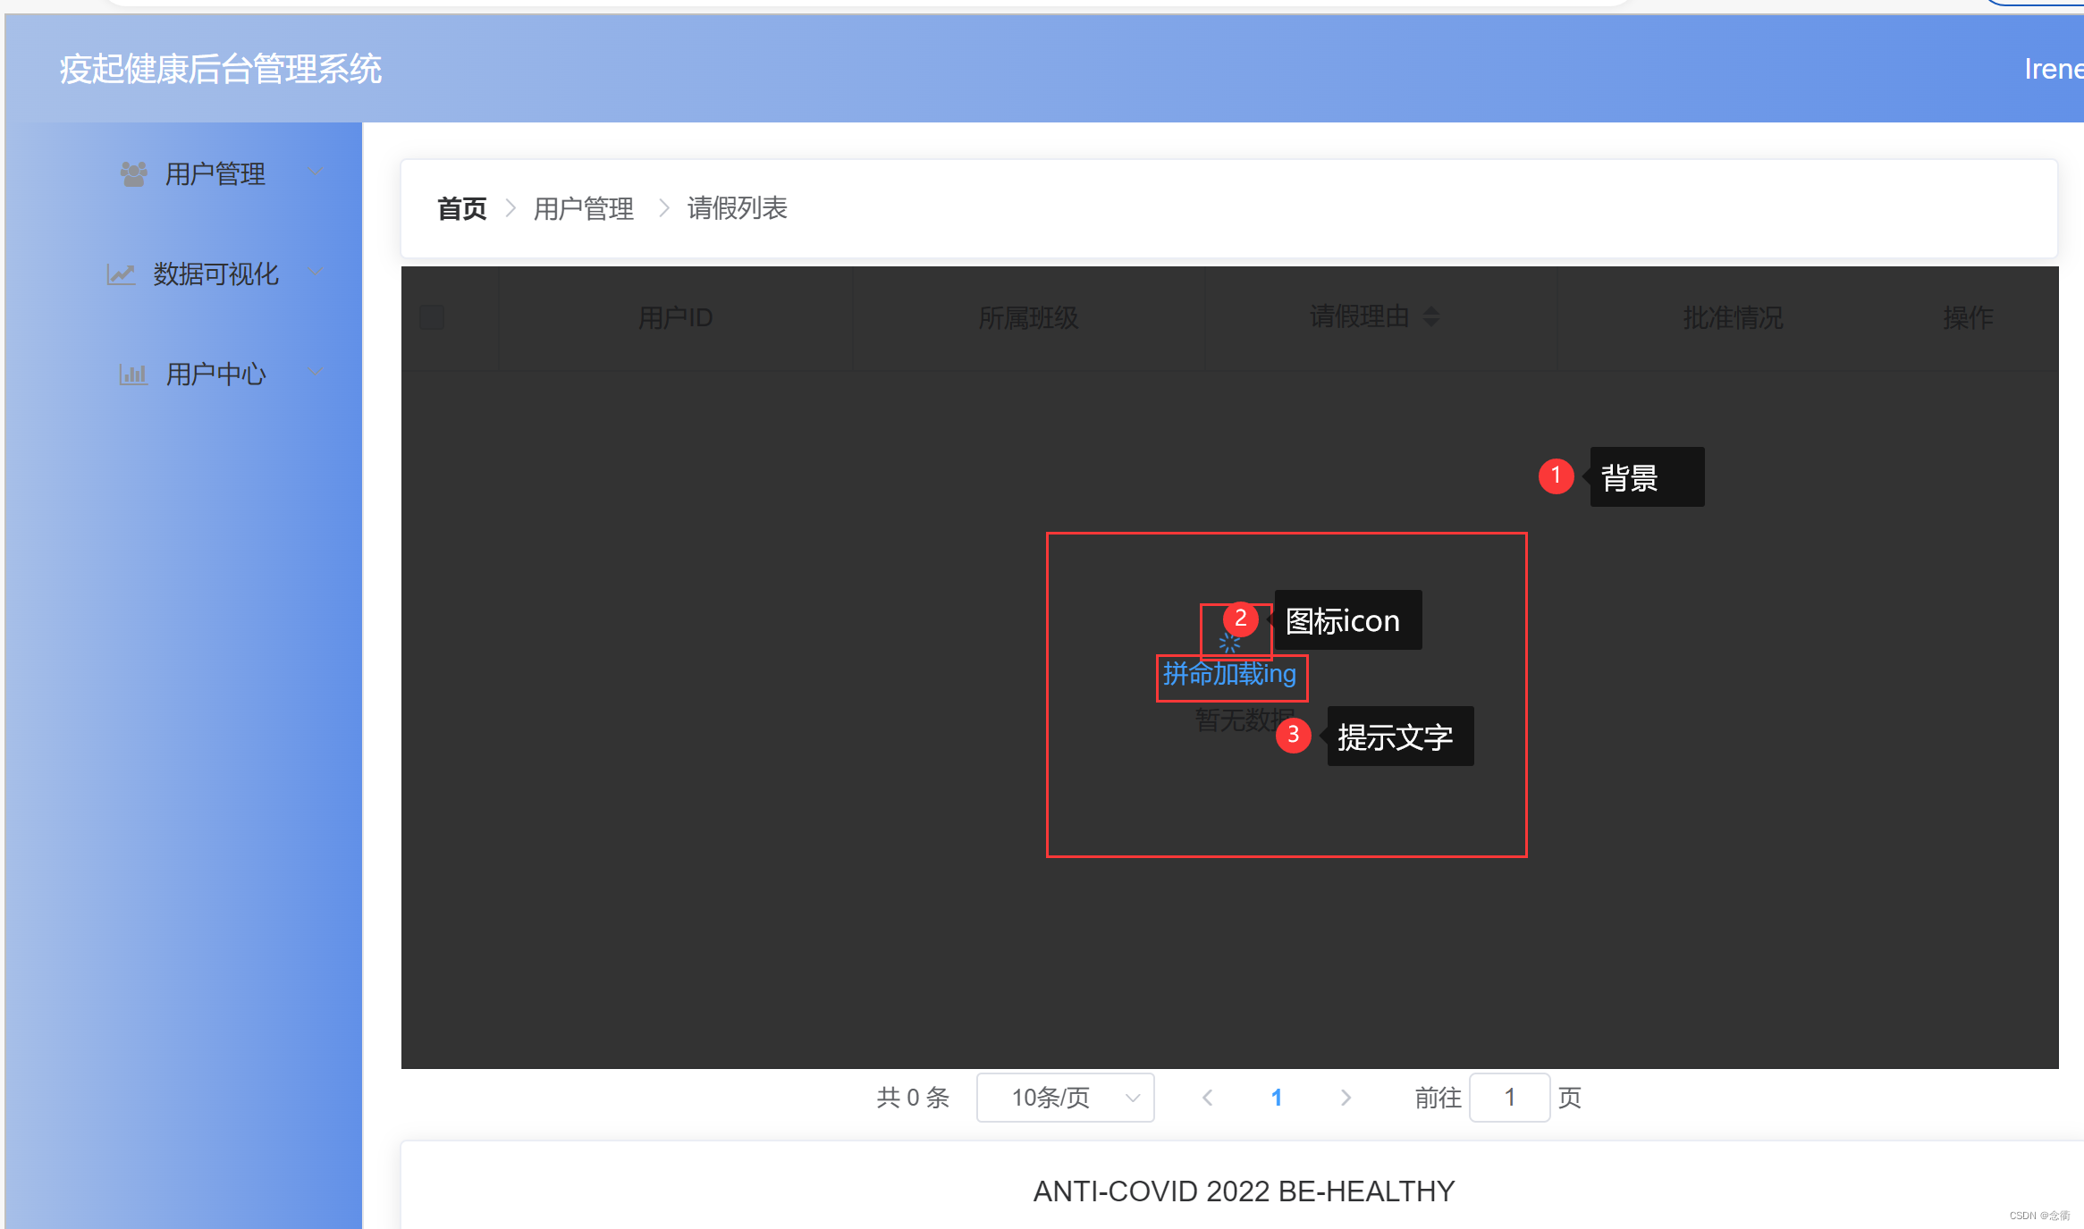The image size is (2084, 1229).
Task: Click the 用户管理 users group icon
Action: tap(133, 173)
